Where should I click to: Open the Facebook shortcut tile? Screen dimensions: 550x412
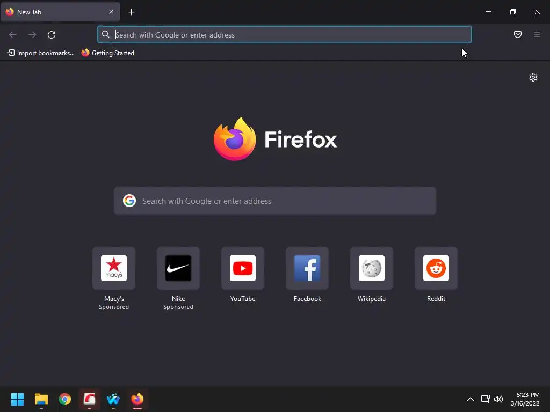coord(307,268)
